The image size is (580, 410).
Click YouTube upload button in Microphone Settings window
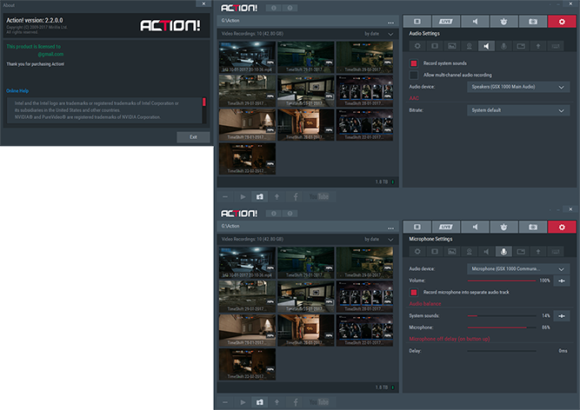[x=319, y=402]
